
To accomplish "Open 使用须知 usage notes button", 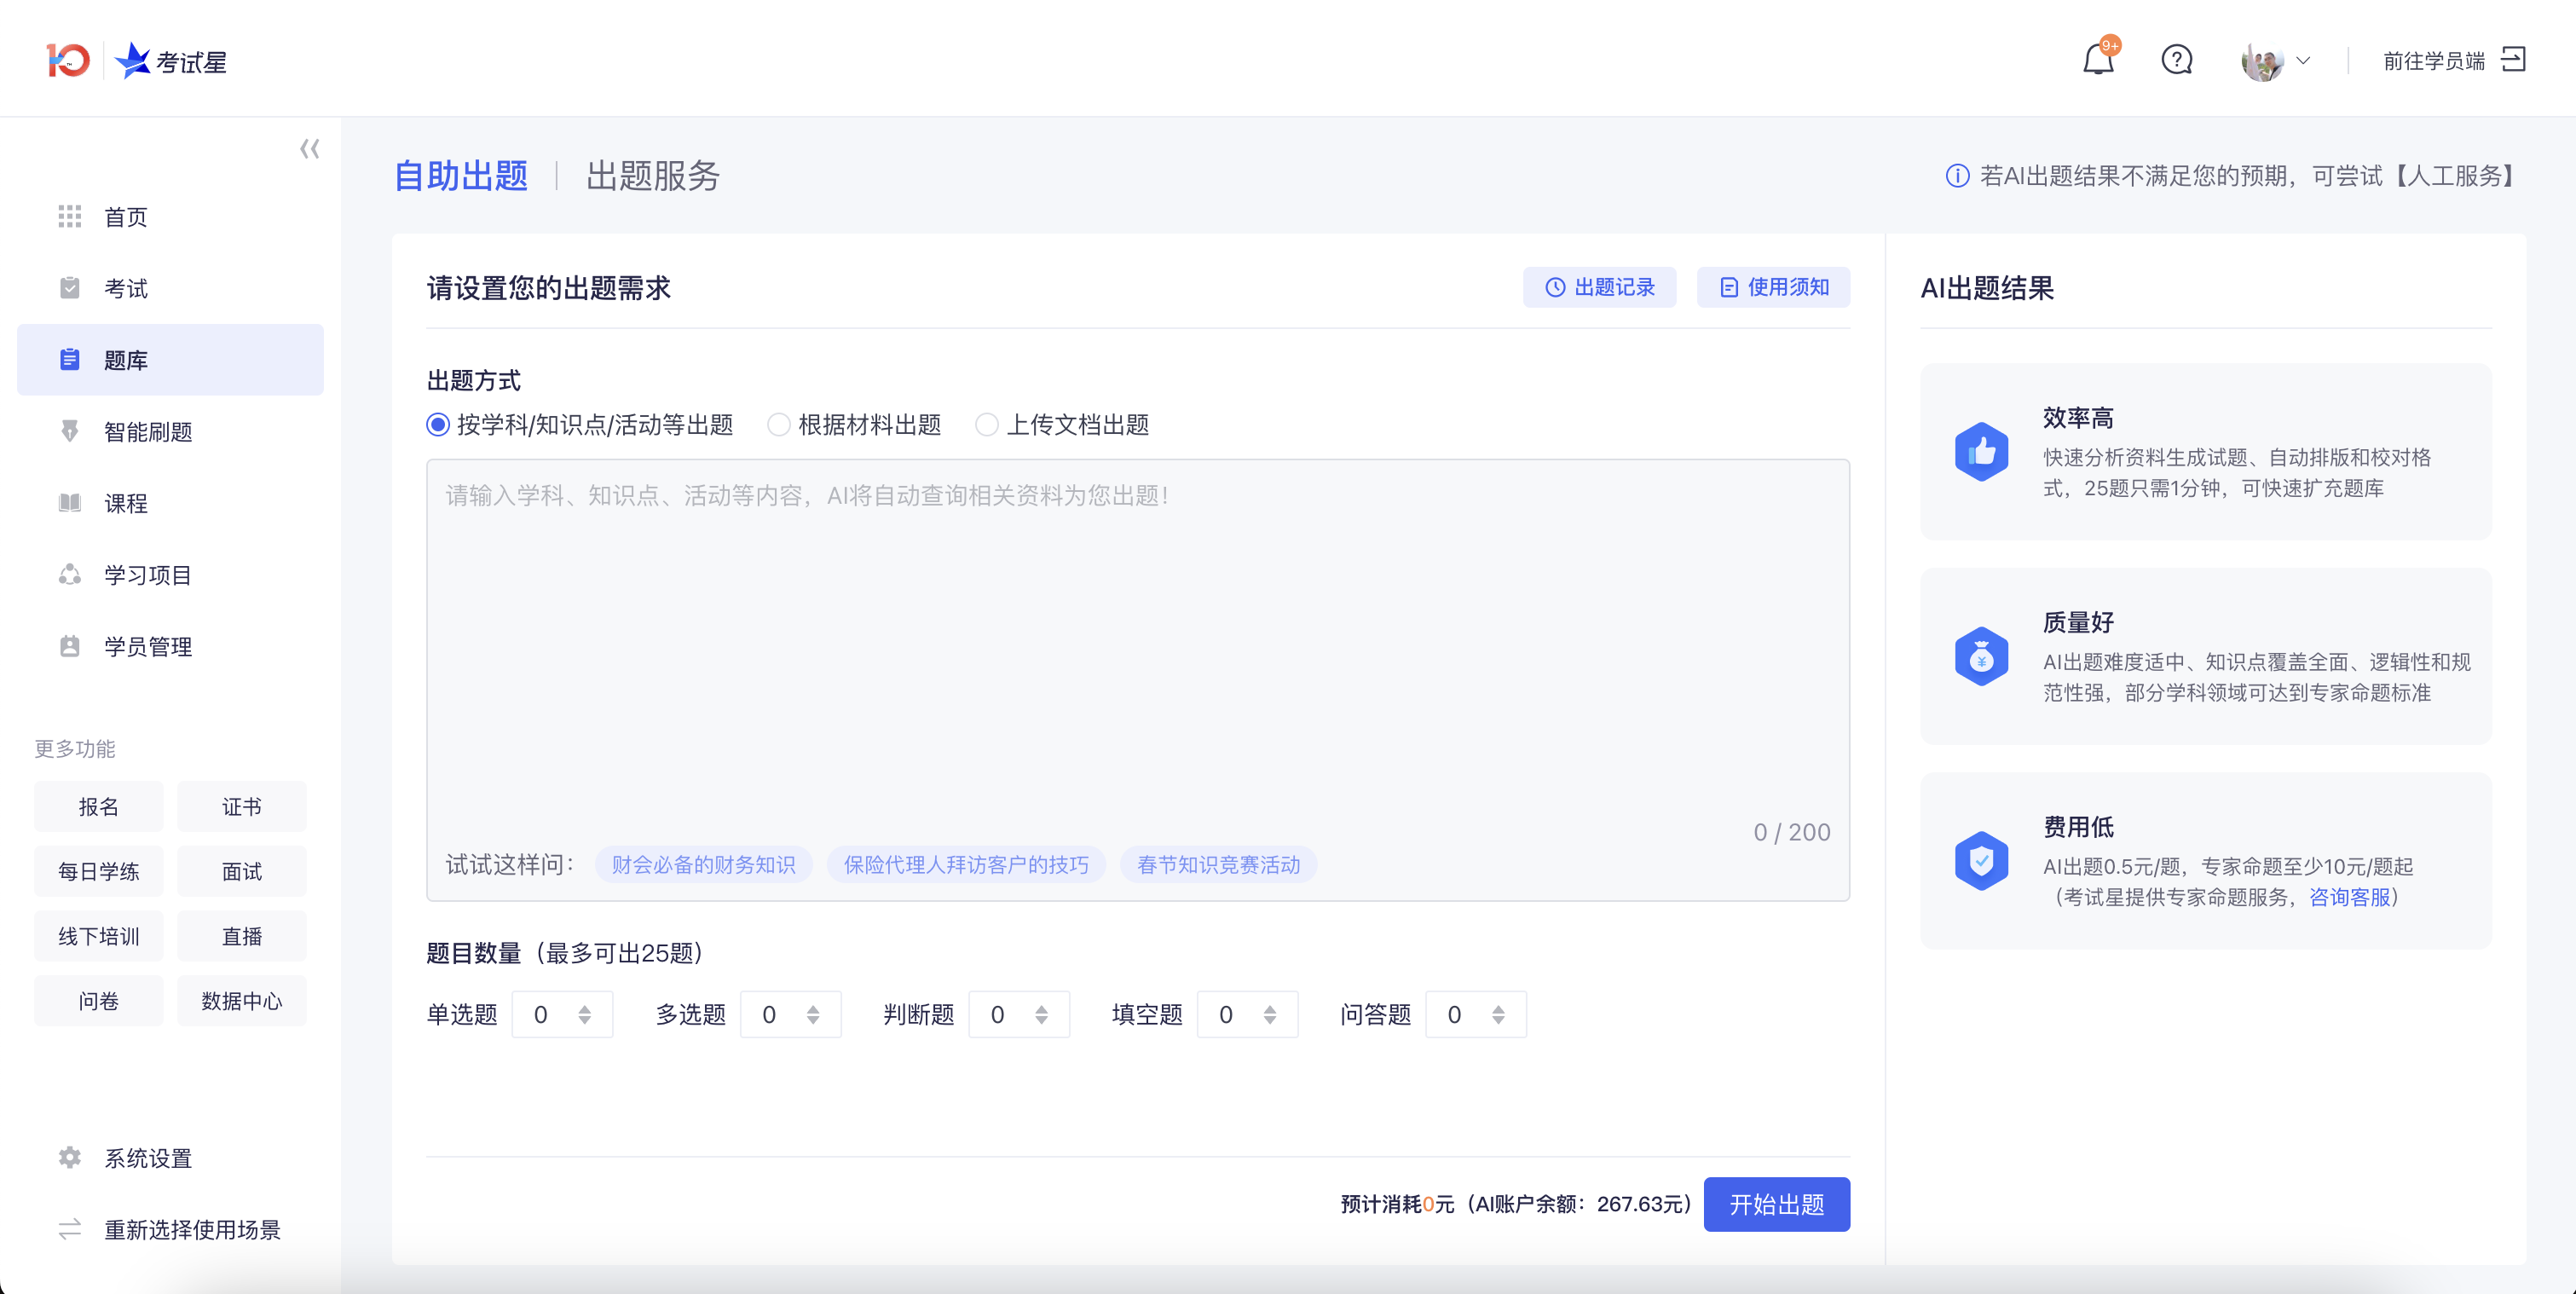I will pyautogui.click(x=1773, y=287).
